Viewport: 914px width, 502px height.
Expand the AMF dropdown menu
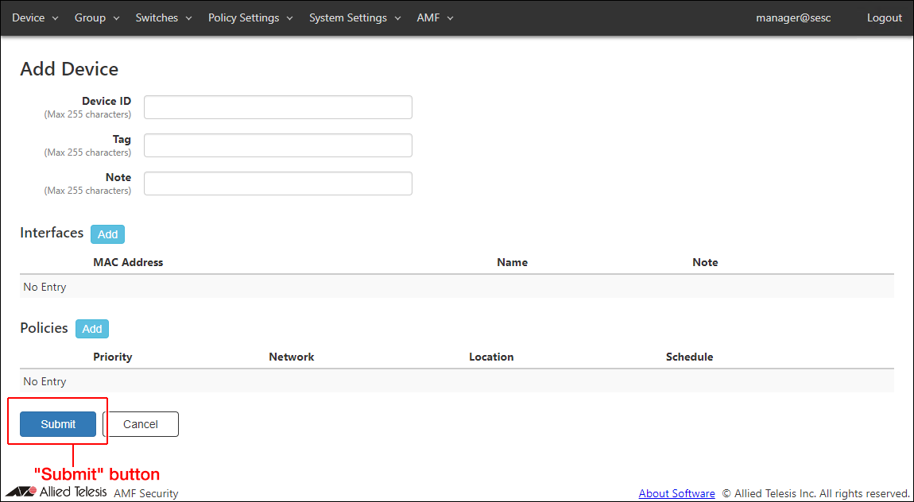point(435,17)
